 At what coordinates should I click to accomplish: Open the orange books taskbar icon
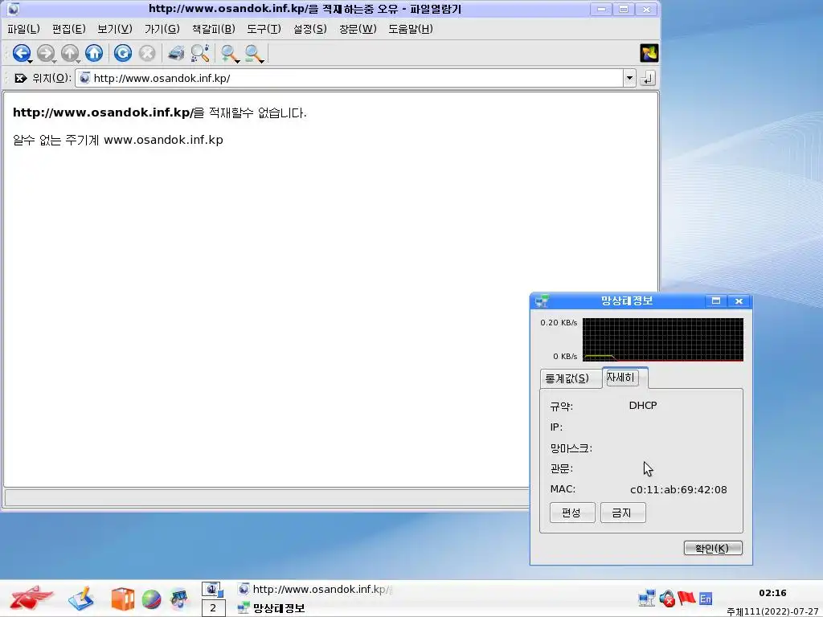coord(122,599)
